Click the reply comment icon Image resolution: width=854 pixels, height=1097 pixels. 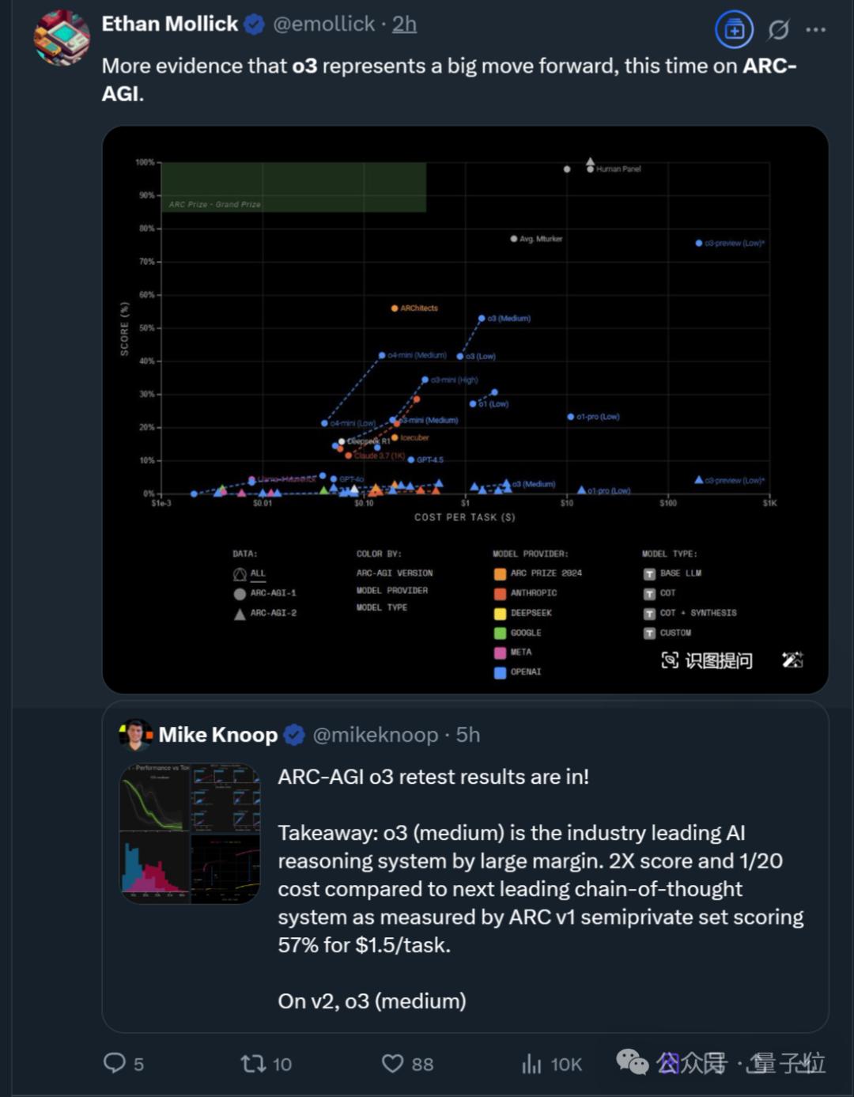click(x=115, y=1063)
